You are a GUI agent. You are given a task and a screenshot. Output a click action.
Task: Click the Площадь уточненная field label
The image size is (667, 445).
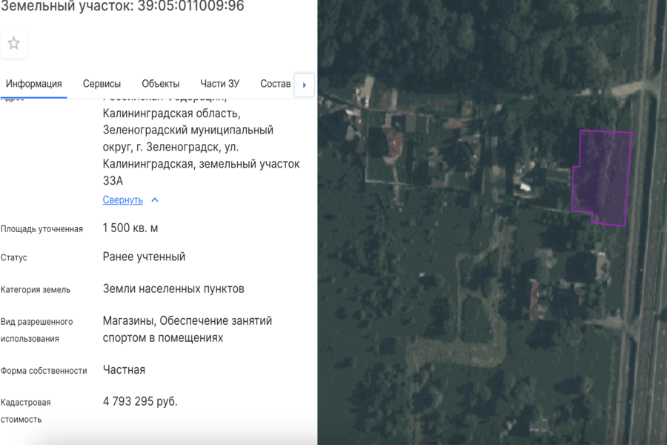tap(42, 229)
